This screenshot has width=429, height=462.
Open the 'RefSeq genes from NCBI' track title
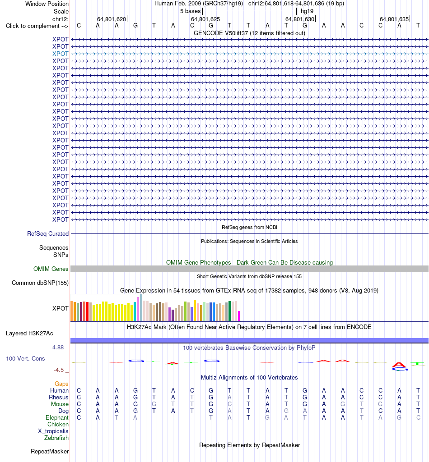point(249,227)
